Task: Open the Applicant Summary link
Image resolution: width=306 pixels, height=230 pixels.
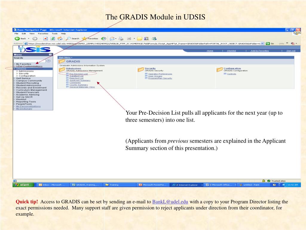Action: (80, 80)
